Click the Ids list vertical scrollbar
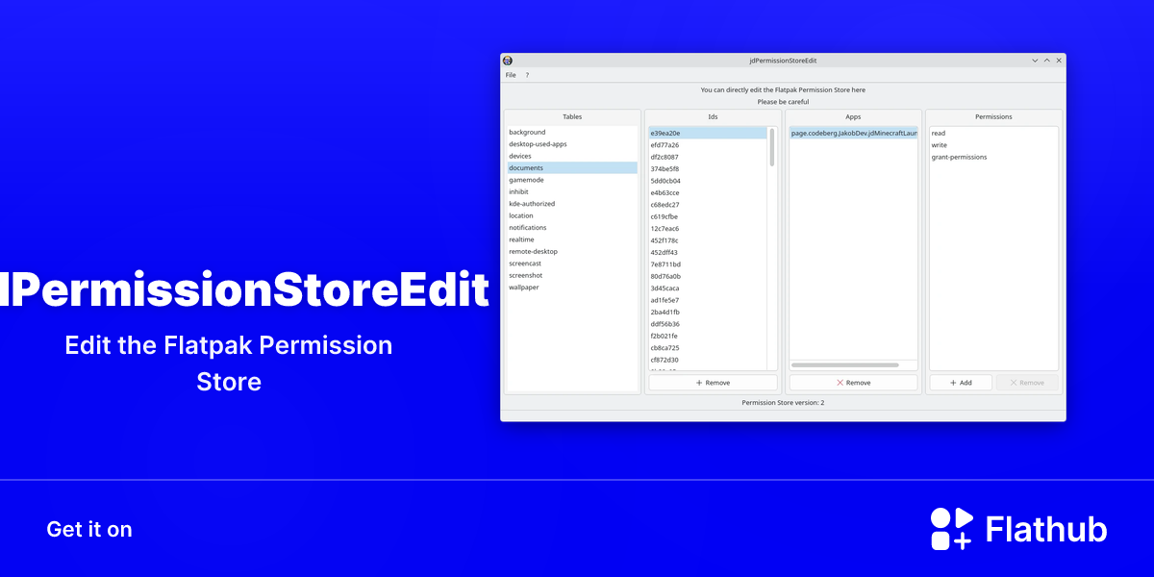 (772, 147)
